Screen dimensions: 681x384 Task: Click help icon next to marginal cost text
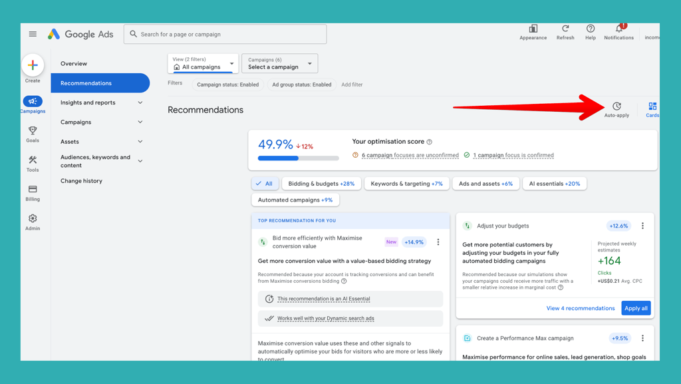pyautogui.click(x=561, y=288)
